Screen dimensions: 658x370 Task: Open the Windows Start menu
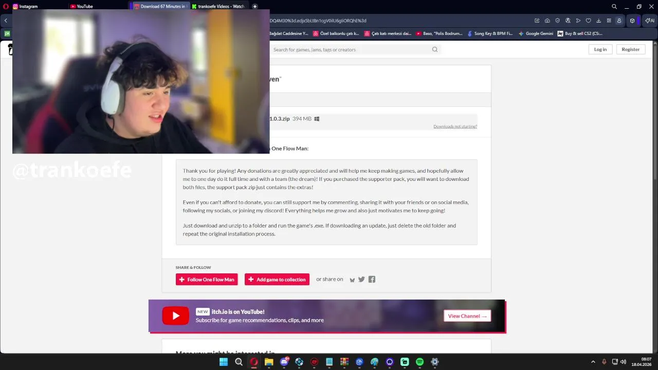[x=224, y=362]
